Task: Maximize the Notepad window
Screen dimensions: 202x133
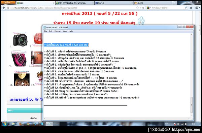Action: pos(184,27)
